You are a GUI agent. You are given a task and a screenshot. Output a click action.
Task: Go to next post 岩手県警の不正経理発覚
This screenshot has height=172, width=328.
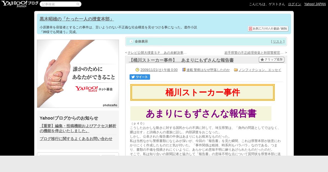coord(254,53)
